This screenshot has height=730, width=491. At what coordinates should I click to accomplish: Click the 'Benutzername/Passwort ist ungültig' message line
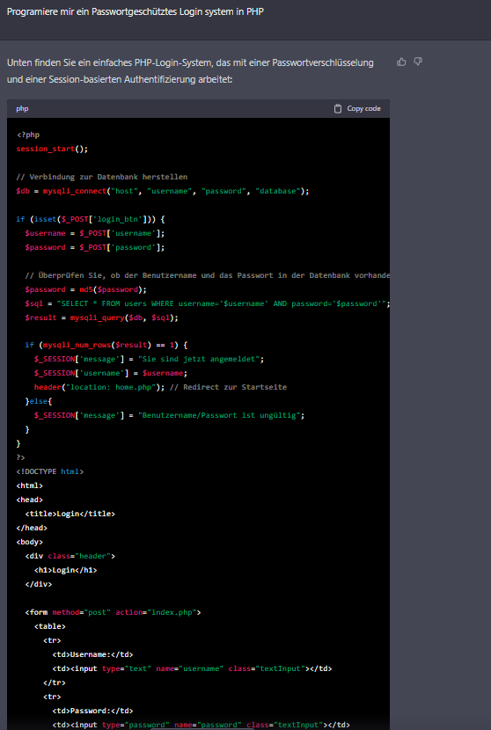pos(170,415)
